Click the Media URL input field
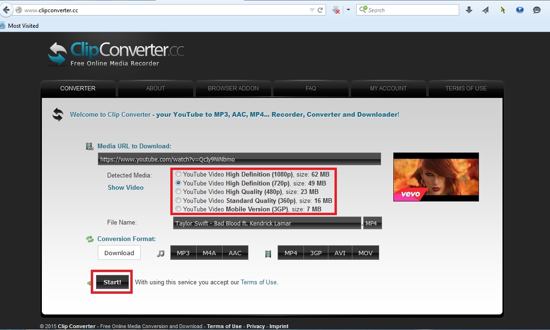Screen dimensions: 550x330 click(x=239, y=159)
